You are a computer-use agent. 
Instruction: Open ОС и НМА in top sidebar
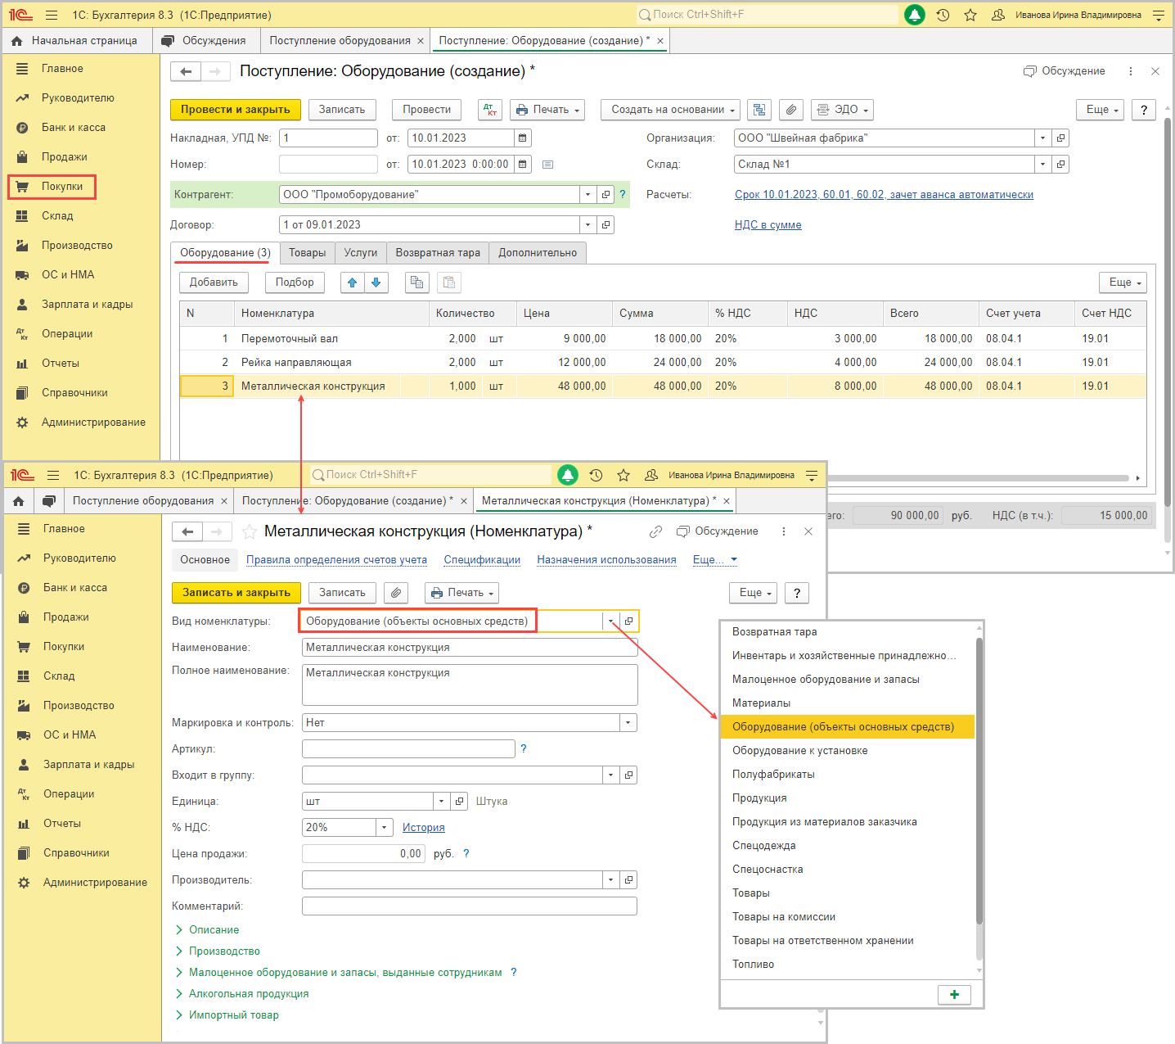coord(68,275)
